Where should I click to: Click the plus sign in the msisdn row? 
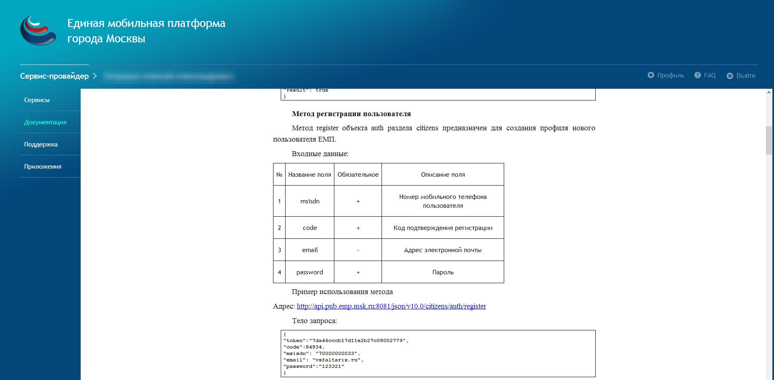pos(358,201)
